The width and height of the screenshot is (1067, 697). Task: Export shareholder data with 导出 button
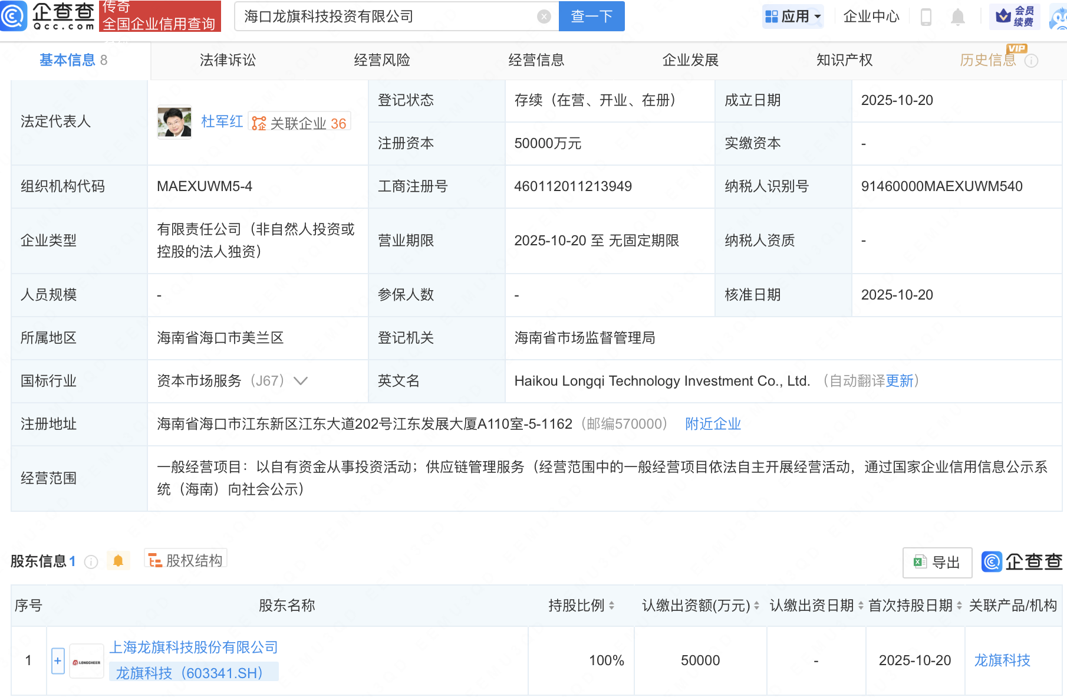pos(937,563)
